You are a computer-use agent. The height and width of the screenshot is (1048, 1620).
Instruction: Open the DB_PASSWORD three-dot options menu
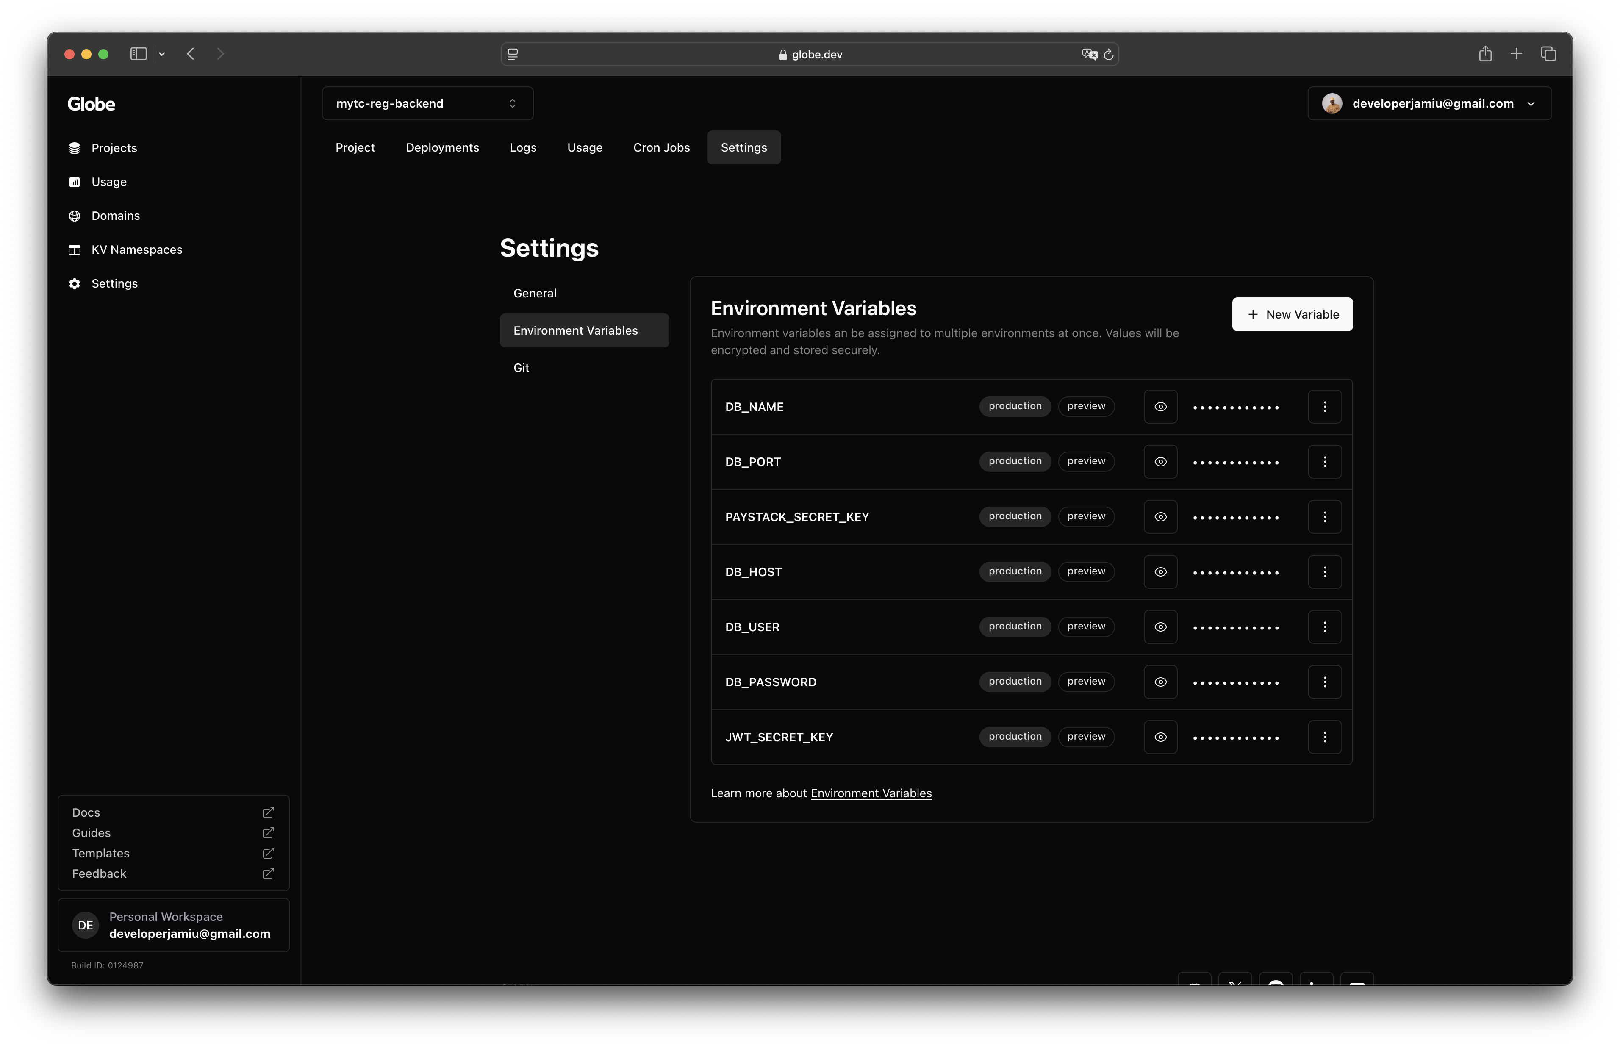click(1324, 682)
